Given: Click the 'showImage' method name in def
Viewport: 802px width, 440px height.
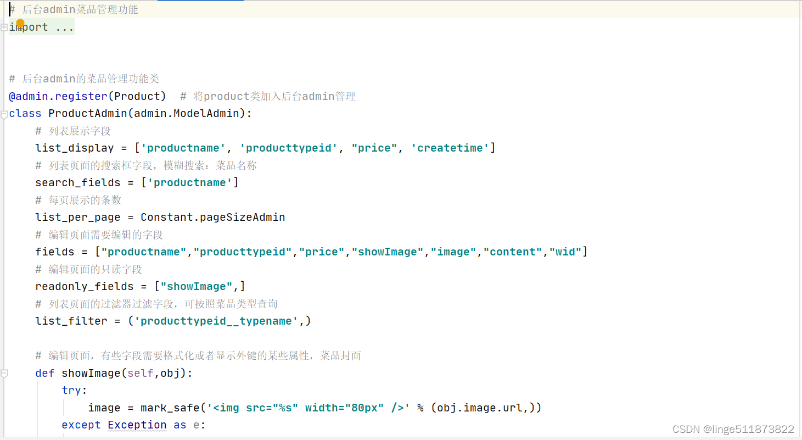Looking at the screenshot, I should pos(91,373).
